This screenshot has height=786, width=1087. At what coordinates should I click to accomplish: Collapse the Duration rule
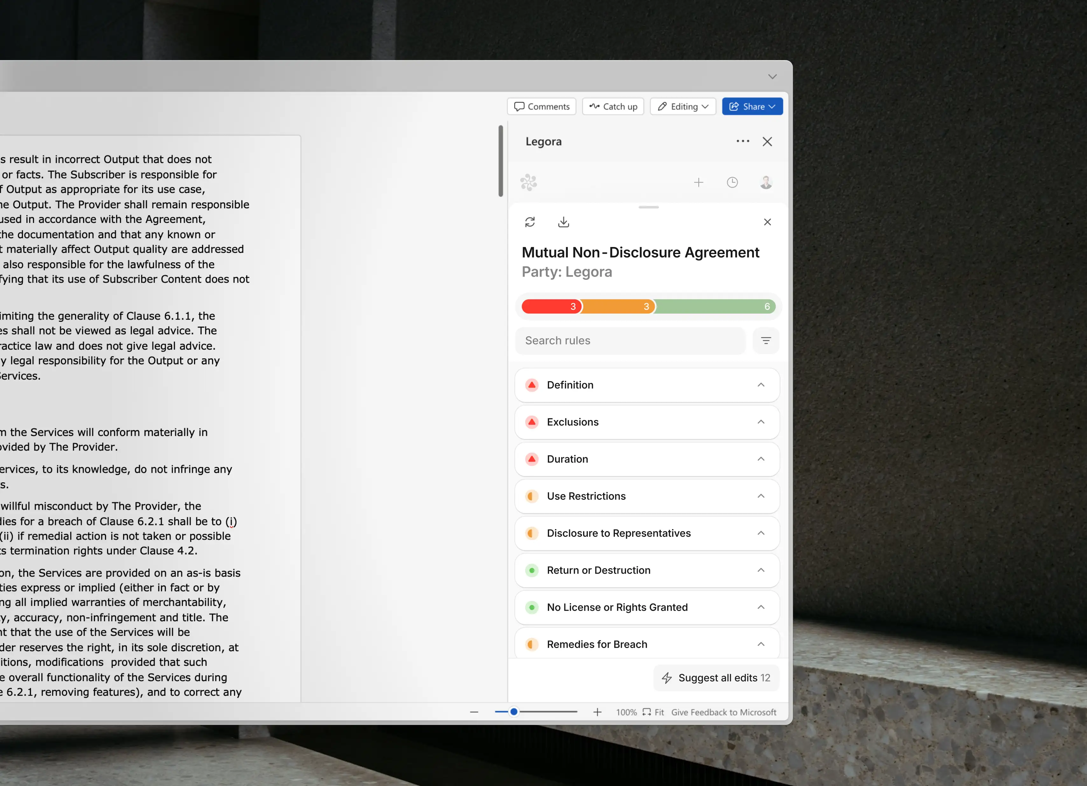(x=761, y=459)
